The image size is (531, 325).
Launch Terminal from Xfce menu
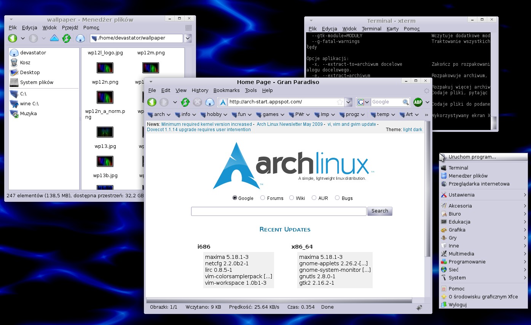tap(483, 168)
